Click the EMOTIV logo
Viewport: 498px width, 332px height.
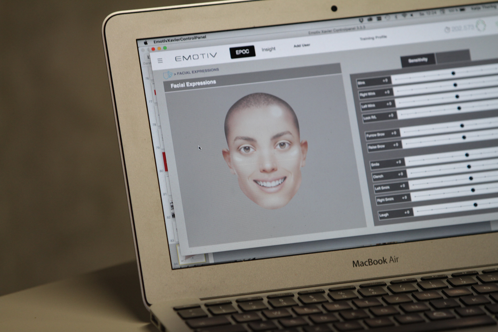(x=196, y=57)
